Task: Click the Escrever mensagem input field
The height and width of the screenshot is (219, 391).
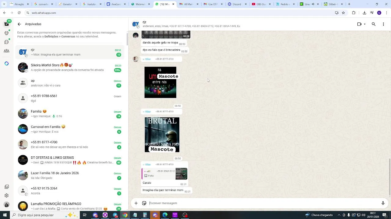Action: coord(263,203)
